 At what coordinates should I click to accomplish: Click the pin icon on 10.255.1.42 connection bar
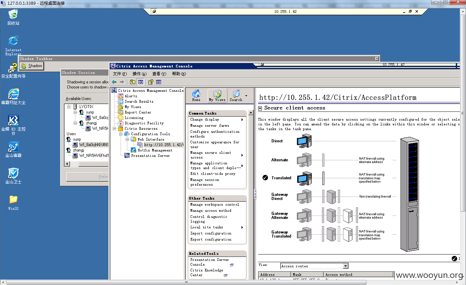(155, 12)
